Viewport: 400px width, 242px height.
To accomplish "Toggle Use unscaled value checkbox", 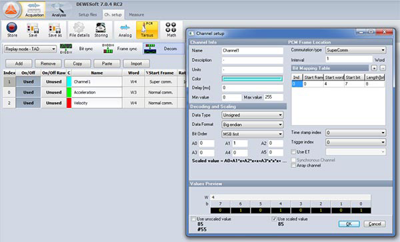I will tap(193, 219).
